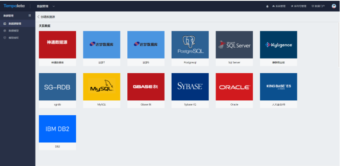Viewport: 340px width, 166px height.
Task: Click the notification bell icon
Action: click(x=267, y=6)
